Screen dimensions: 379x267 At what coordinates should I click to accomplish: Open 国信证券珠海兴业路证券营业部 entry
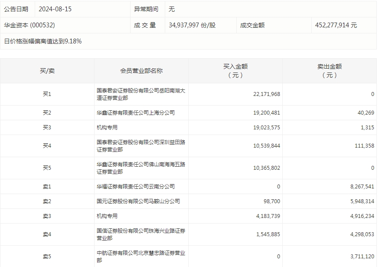141,234
